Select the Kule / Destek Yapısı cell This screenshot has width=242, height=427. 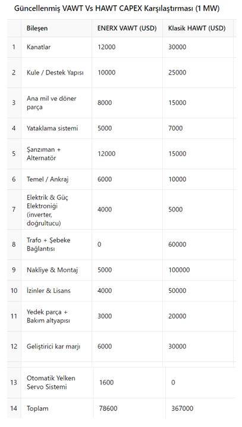56,73
